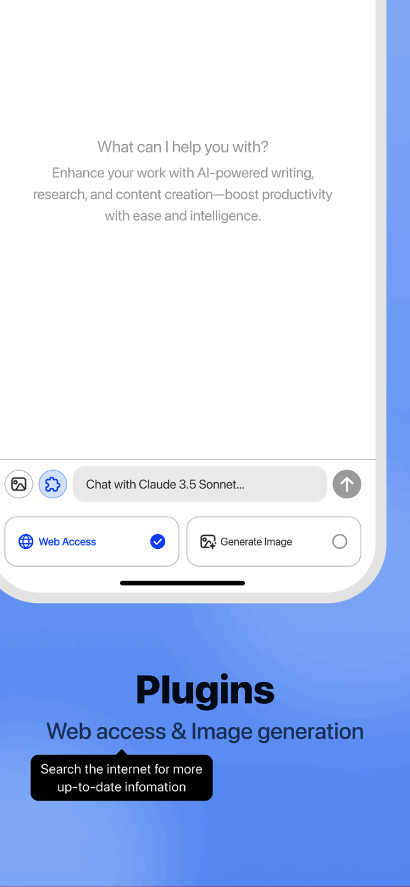Tap the black home indicator bar
Screen dimensions: 410x887
[182, 583]
